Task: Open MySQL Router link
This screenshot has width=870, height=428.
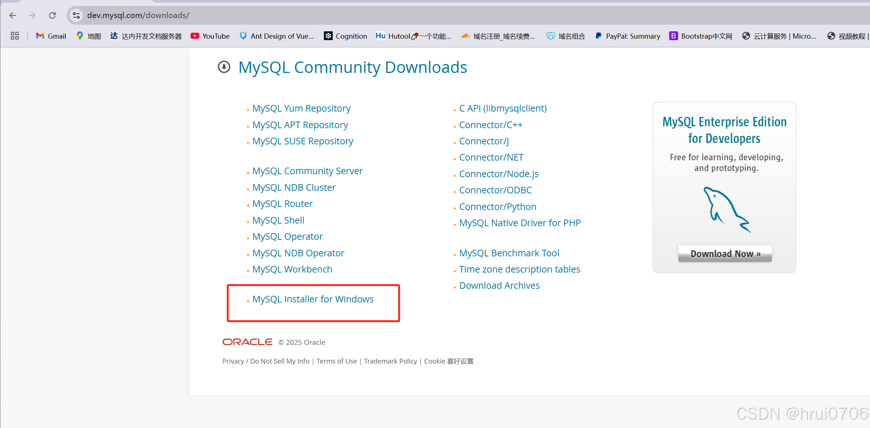Action: [x=283, y=204]
